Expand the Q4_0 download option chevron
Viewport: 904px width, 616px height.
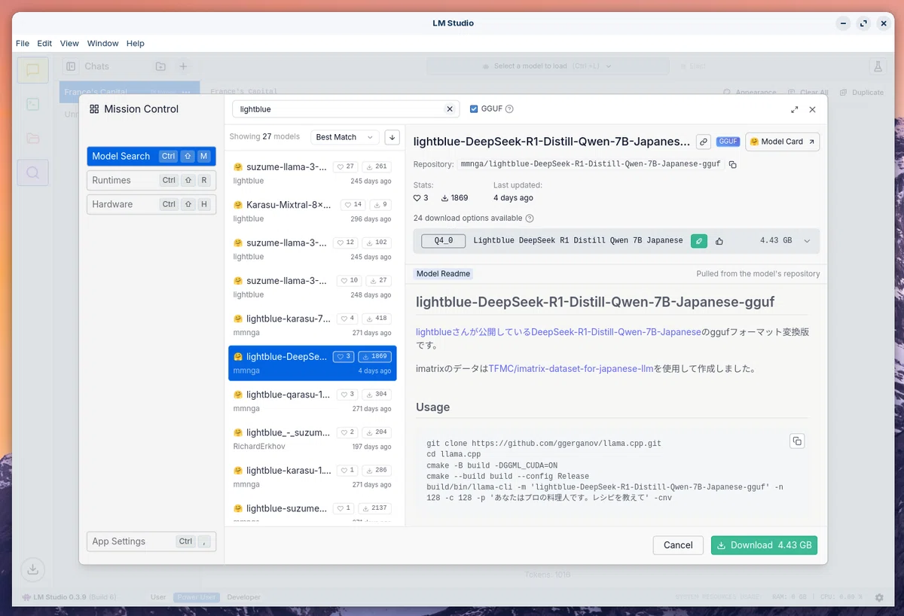point(807,241)
